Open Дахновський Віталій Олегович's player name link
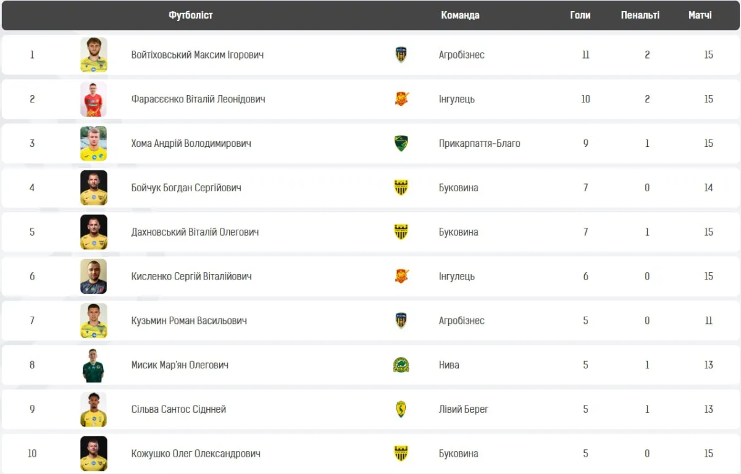Image resolution: width=741 pixels, height=474 pixels. [195, 232]
